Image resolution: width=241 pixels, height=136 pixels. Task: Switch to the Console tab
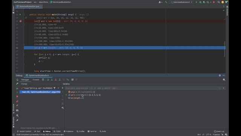point(36,80)
